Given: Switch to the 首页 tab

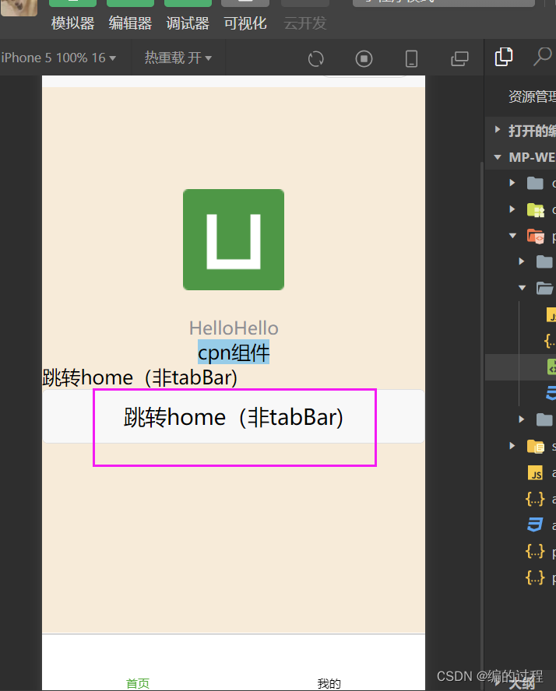Looking at the screenshot, I should (x=138, y=683).
